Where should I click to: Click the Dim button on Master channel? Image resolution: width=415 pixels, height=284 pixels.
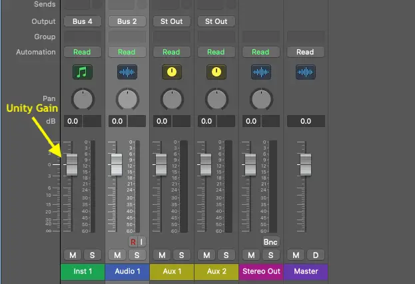point(314,255)
